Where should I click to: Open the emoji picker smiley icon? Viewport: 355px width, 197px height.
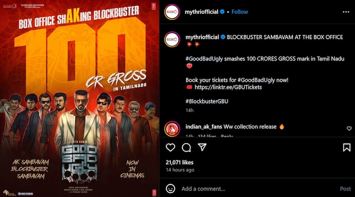(x=170, y=188)
